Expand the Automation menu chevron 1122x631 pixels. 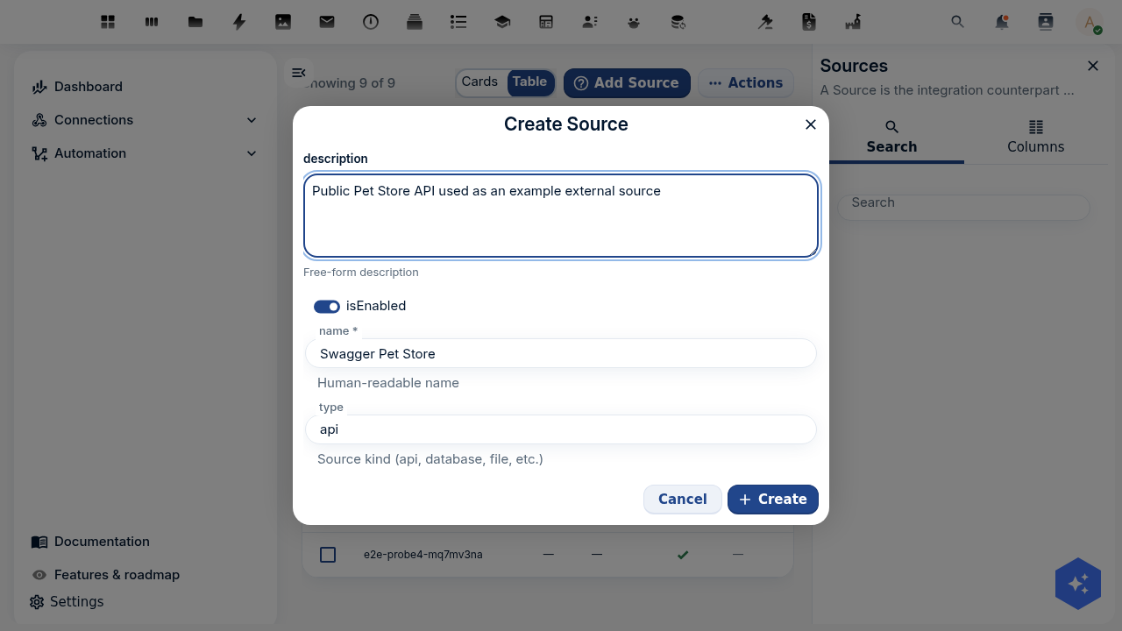[x=252, y=153]
